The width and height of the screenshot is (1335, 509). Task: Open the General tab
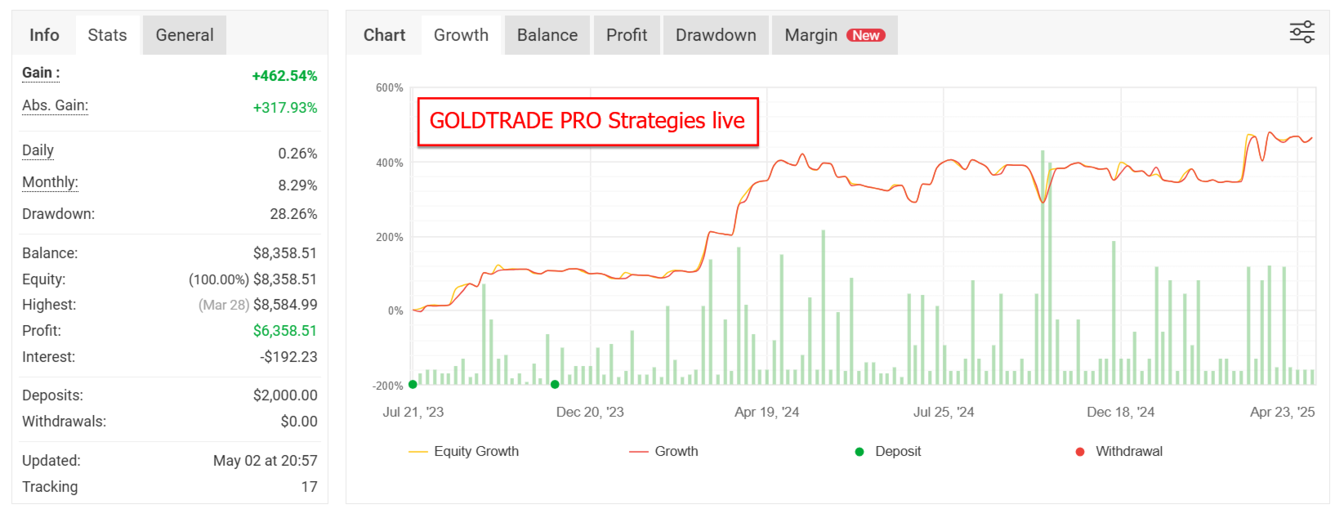pos(185,35)
